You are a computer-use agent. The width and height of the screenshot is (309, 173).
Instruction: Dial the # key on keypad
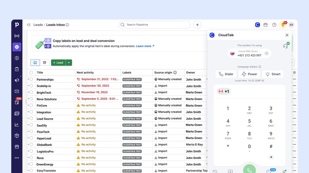click(x=271, y=147)
